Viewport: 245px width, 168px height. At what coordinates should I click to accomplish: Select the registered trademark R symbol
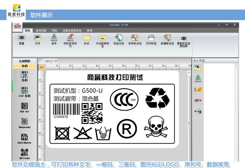point(127,129)
